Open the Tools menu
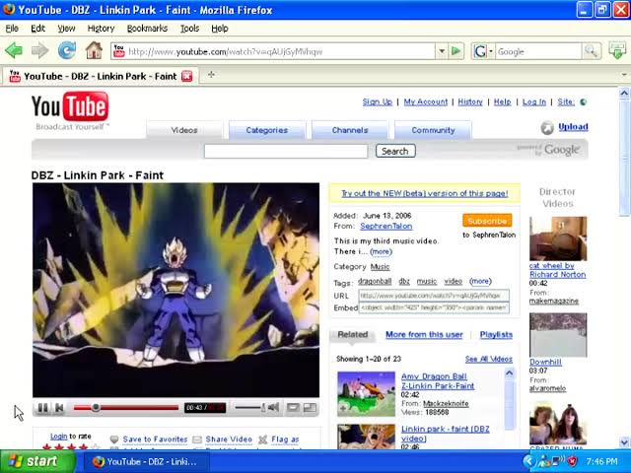The height and width of the screenshot is (473, 631). coord(189,29)
